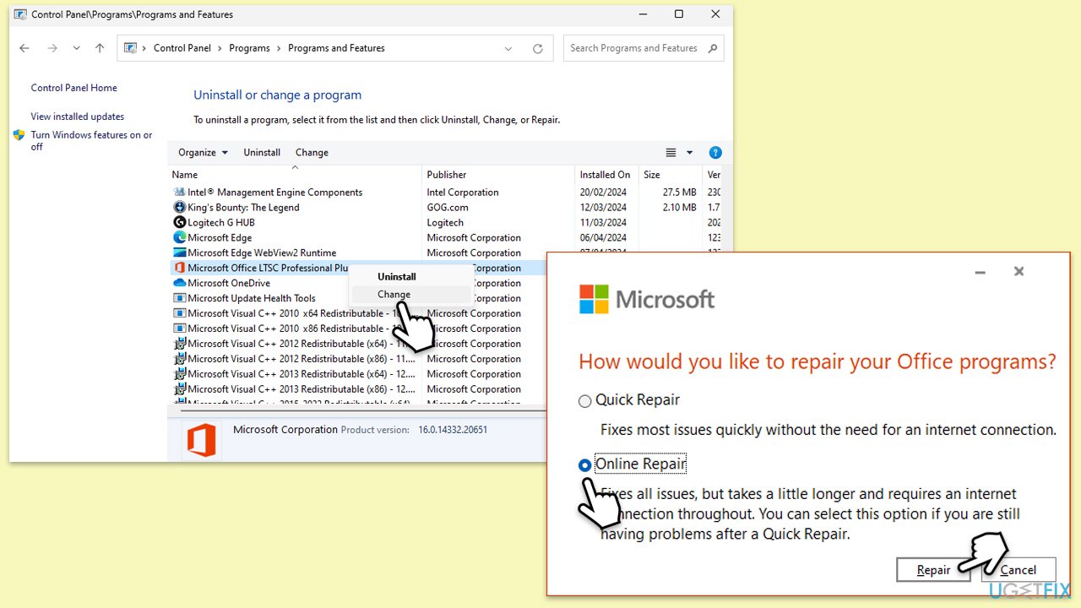Select Logitech G HUB row
1081x608 pixels.
[446, 223]
